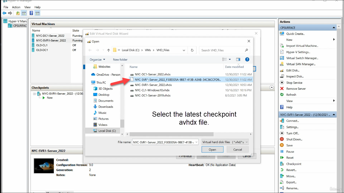Click the Help icon in Actions pane

282,107
